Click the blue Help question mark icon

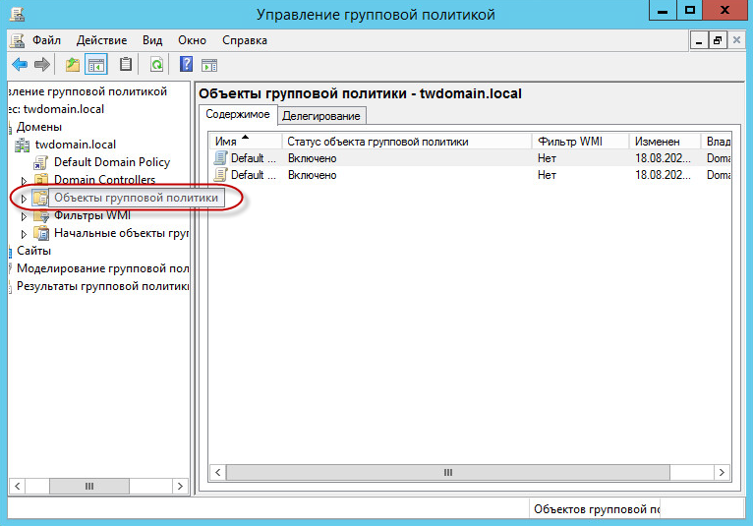click(x=185, y=65)
